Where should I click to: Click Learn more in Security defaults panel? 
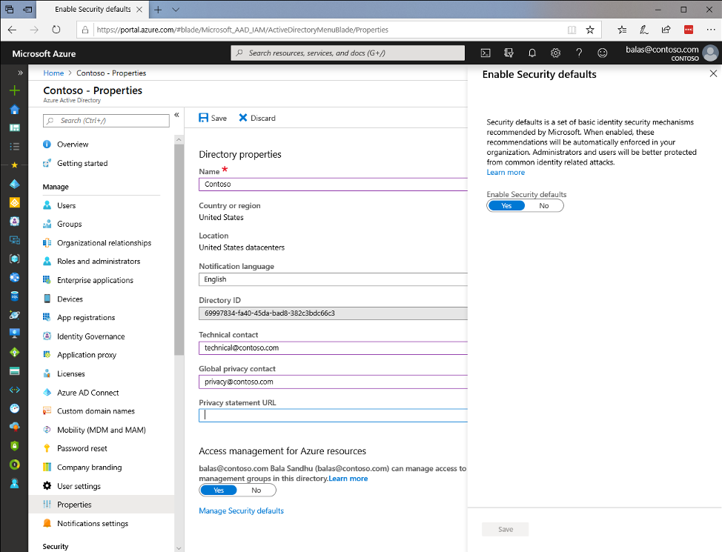[506, 173]
